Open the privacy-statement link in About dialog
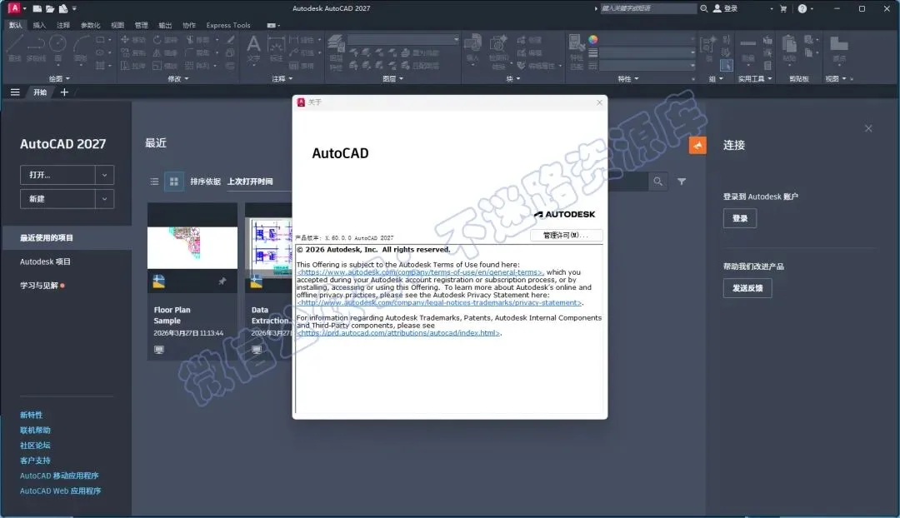This screenshot has width=900, height=518. click(439, 303)
